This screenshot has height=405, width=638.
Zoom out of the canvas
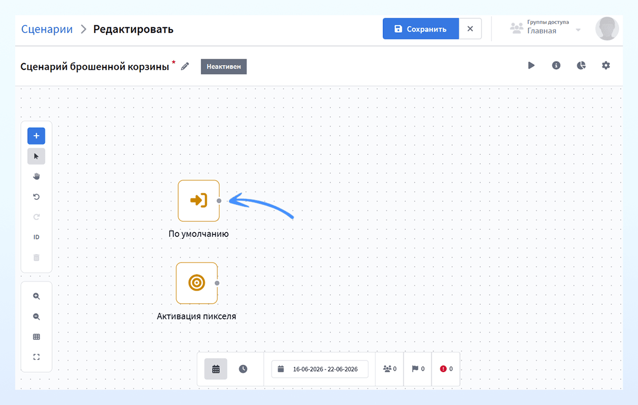point(36,316)
